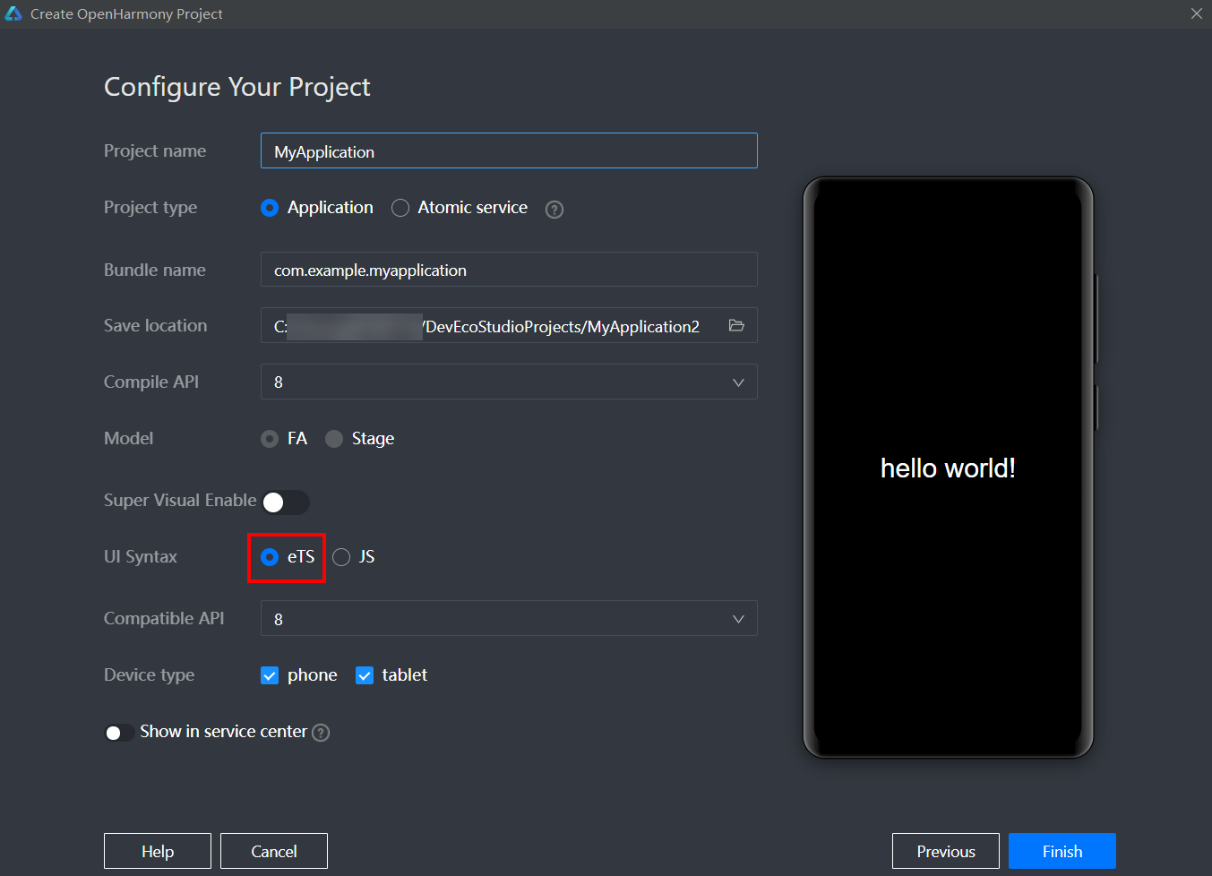
Task: Click help icon next to Atomic service
Action: click(x=554, y=210)
